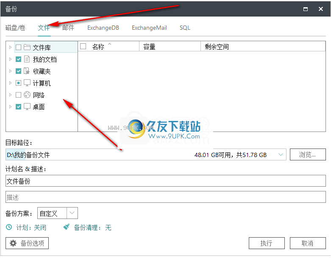
Task: Click the 桌面 desktop icon
Action: [27, 107]
